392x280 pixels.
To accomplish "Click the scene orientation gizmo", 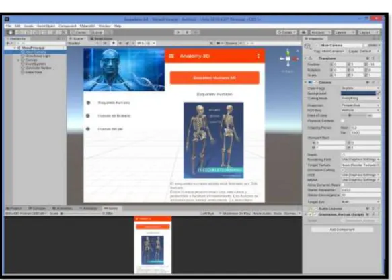I will [x=288, y=59].
